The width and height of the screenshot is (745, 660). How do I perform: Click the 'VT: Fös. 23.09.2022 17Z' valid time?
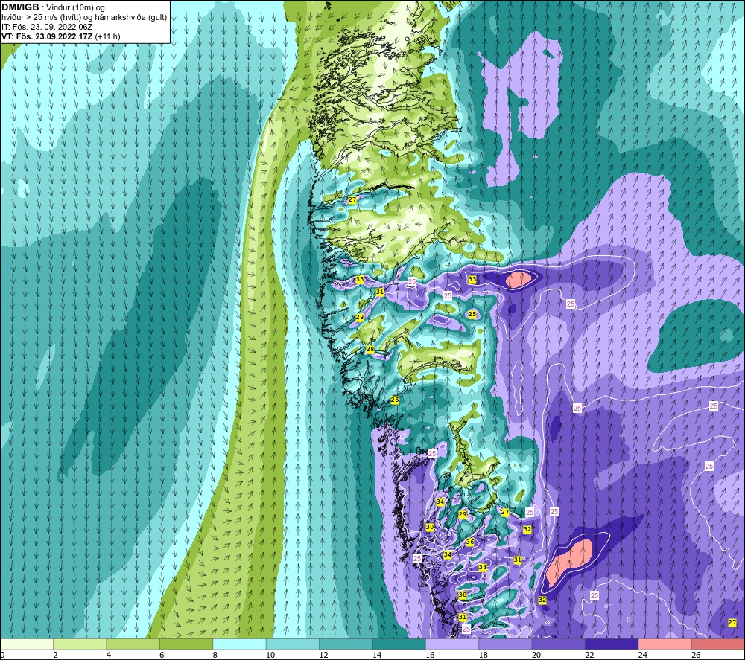tap(47, 36)
